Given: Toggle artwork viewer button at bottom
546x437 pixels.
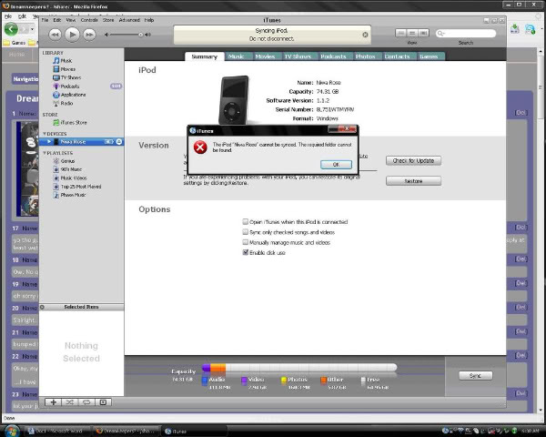Looking at the screenshot, I should click(103, 402).
